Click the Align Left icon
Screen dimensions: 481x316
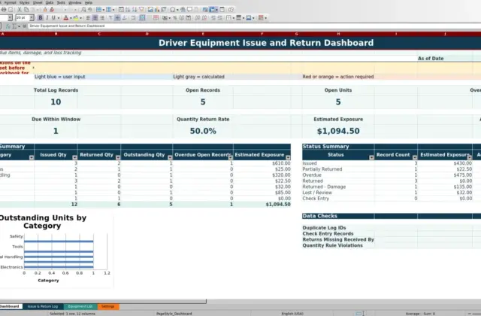tap(88, 18)
